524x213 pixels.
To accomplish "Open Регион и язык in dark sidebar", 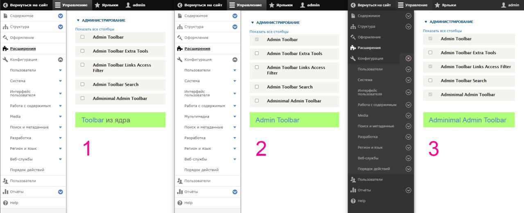I will tap(370, 147).
